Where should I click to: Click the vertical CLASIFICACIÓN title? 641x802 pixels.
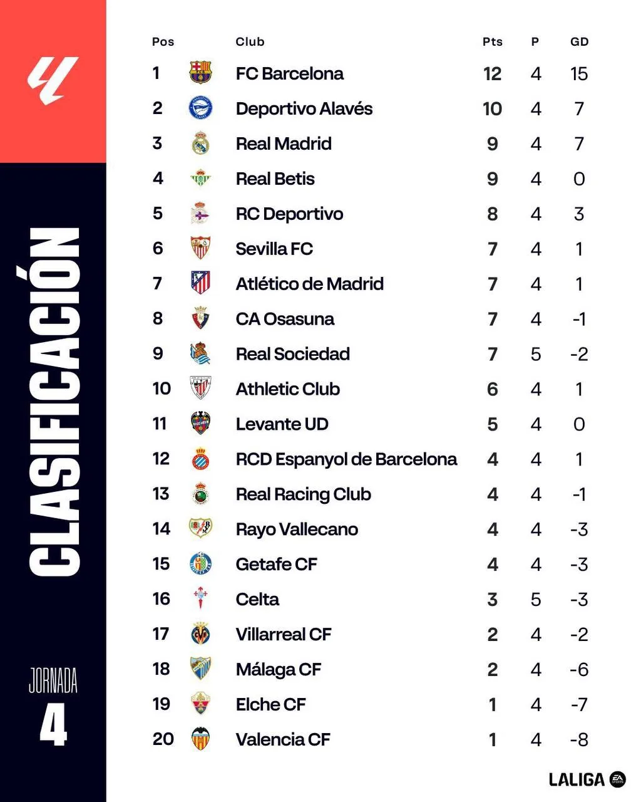pos(54,402)
